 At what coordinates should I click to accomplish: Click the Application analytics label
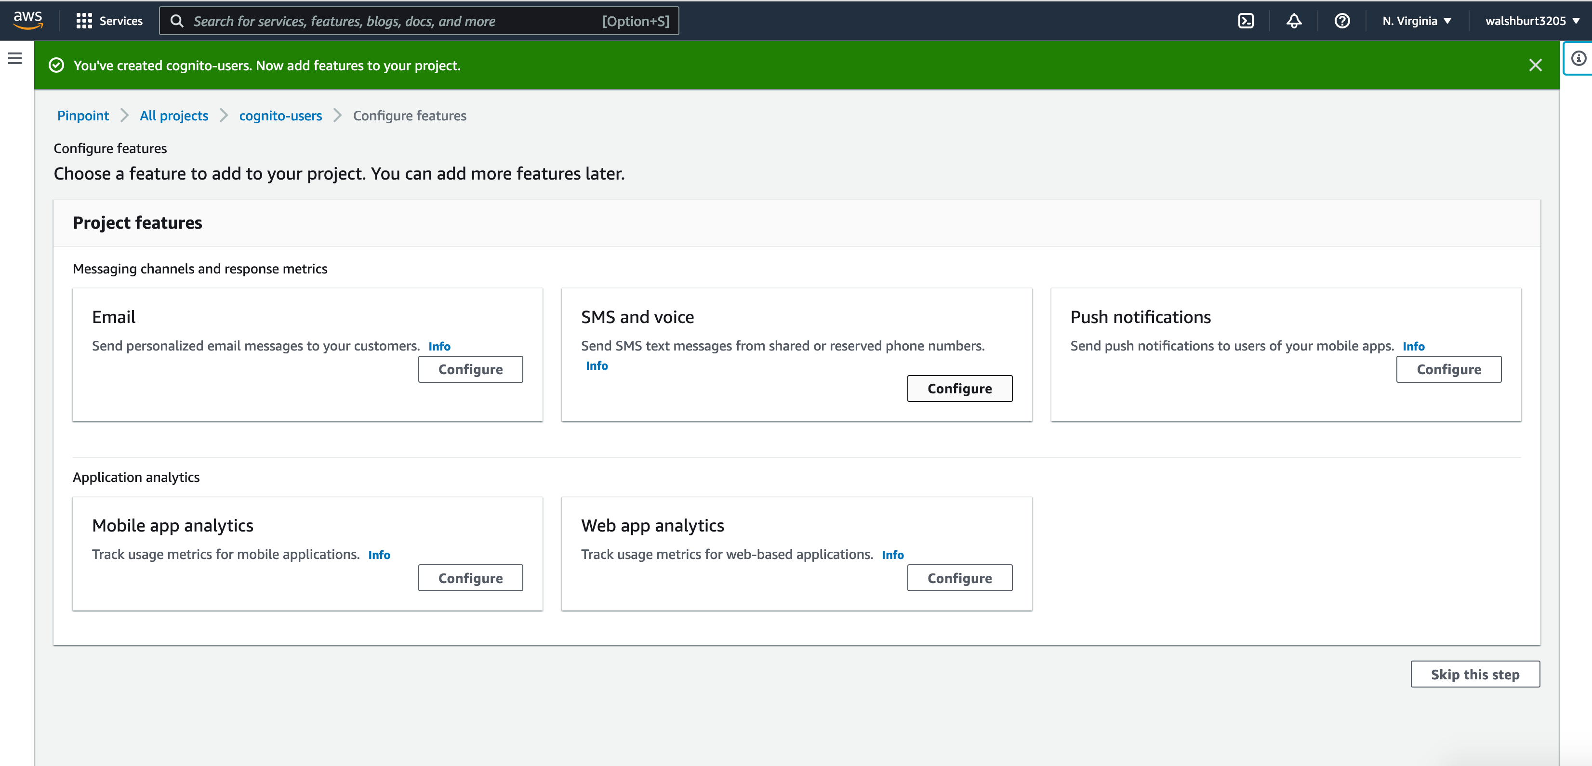(136, 477)
